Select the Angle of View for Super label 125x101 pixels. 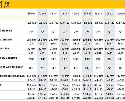pyautogui.click(x=11, y=67)
